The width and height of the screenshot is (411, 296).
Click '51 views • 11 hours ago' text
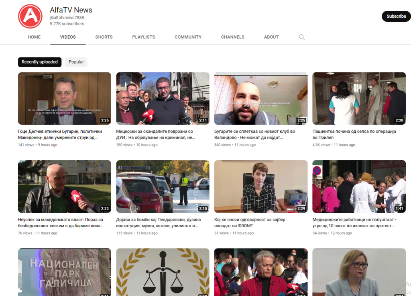click(x=234, y=233)
